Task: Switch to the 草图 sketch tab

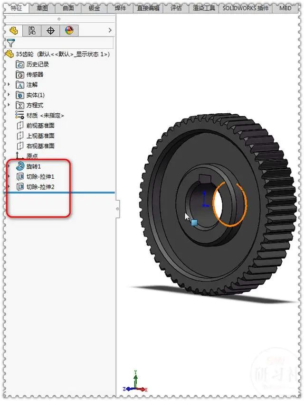Action: point(42,8)
